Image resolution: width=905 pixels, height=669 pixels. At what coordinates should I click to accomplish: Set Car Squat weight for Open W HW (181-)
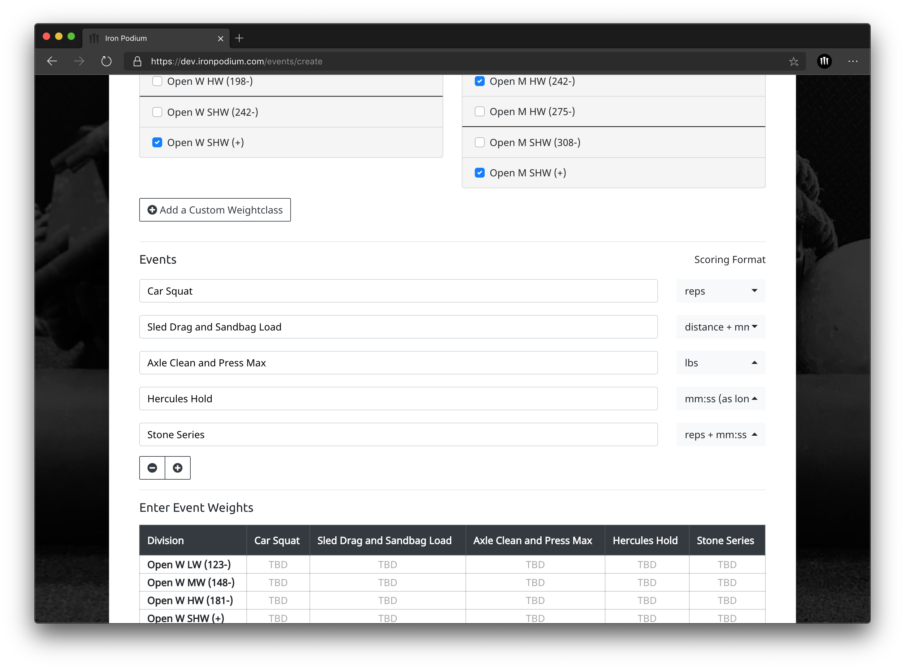[278, 600]
